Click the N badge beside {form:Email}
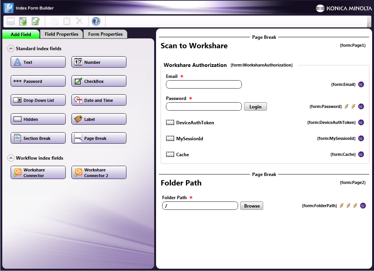This screenshot has height=271, width=374. tap(361, 84)
